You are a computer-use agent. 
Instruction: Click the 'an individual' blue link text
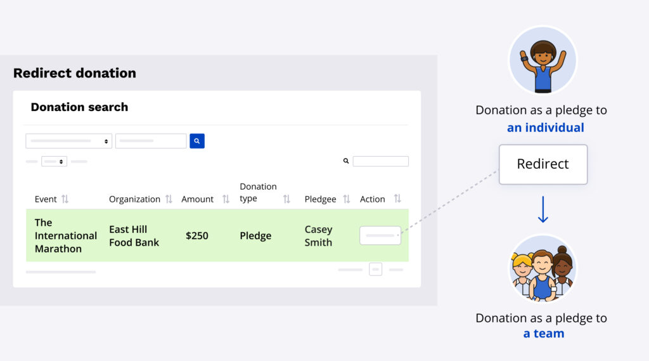pyautogui.click(x=545, y=128)
